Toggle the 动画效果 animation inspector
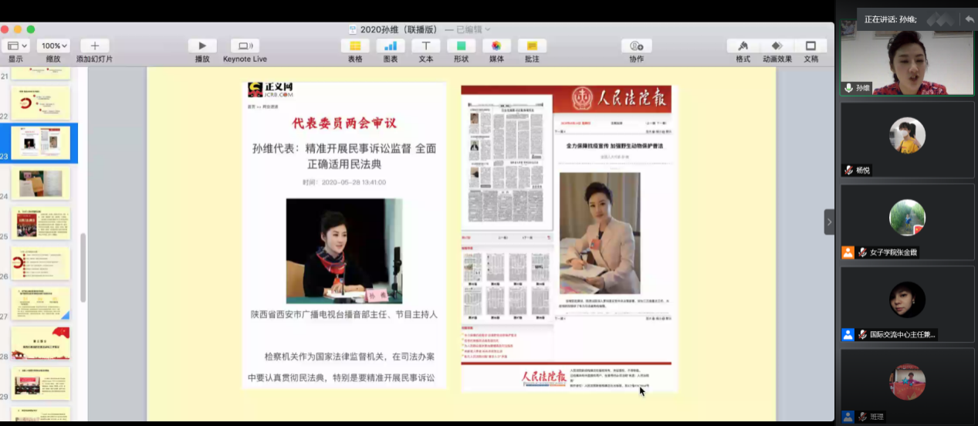The image size is (978, 426). click(777, 46)
